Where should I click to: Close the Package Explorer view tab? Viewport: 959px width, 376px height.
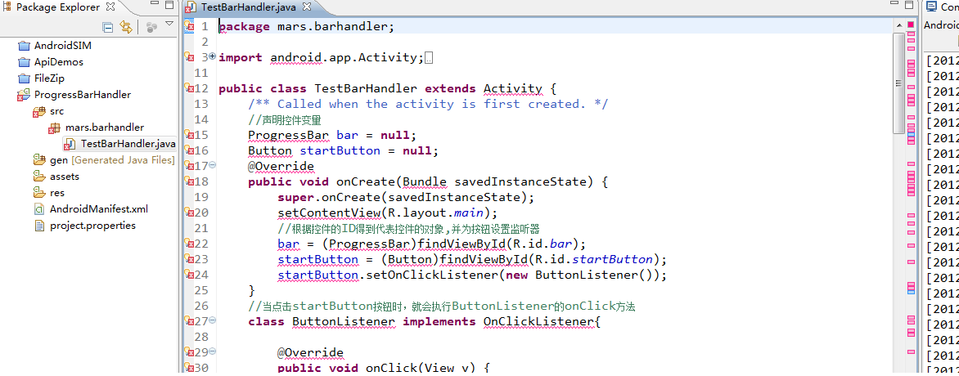110,7
